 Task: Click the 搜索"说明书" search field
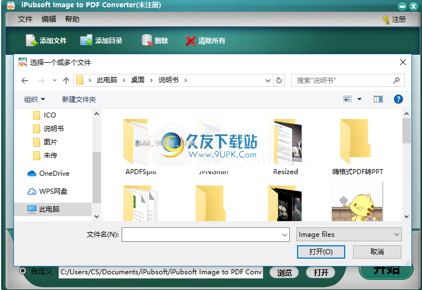348,81
